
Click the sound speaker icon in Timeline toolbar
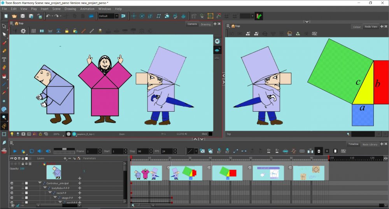(x=40, y=151)
